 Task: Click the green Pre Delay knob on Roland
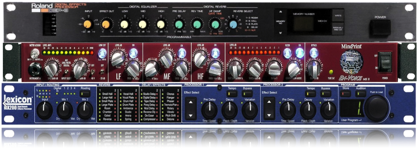(179, 24)
